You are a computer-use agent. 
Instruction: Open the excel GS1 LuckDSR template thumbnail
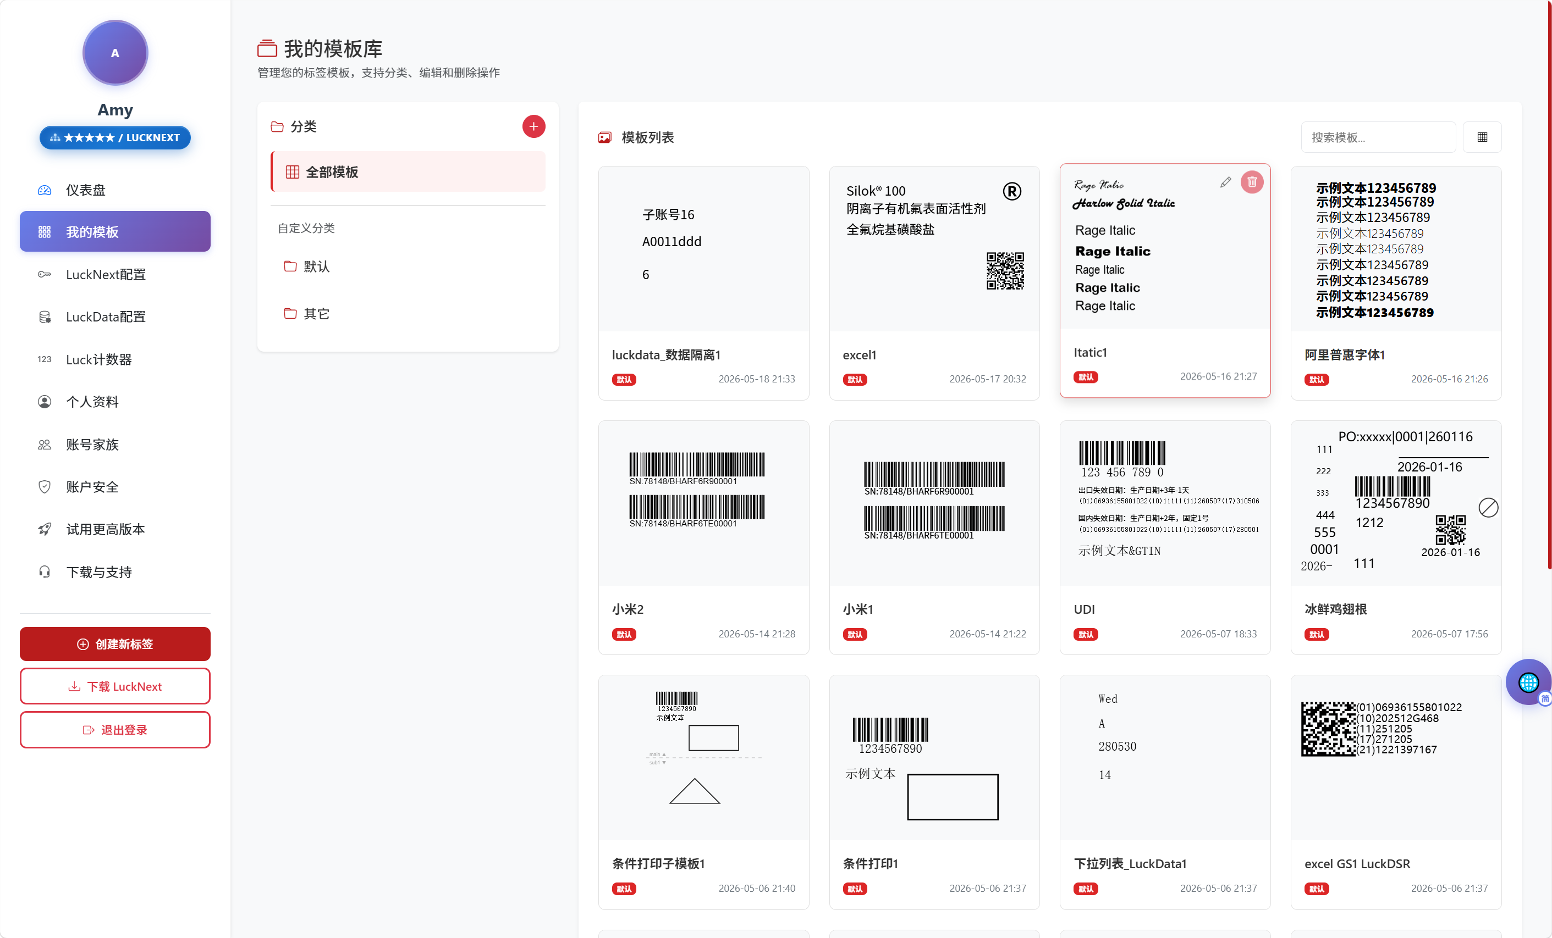click(x=1396, y=758)
